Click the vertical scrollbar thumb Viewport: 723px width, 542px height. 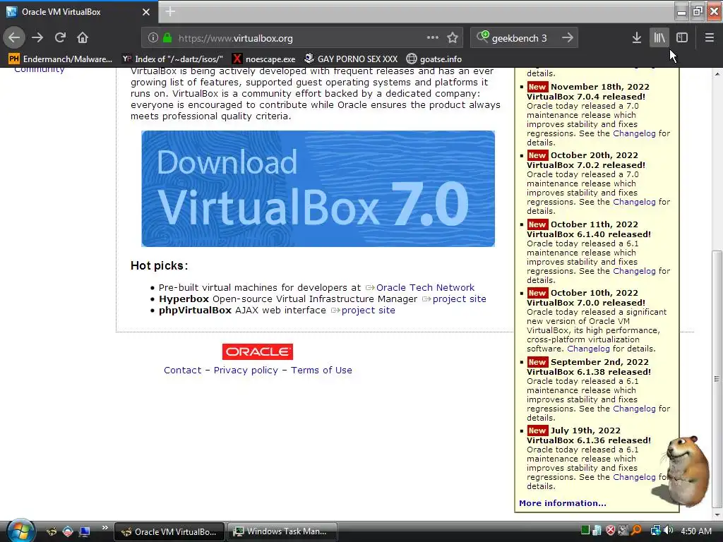717,378
